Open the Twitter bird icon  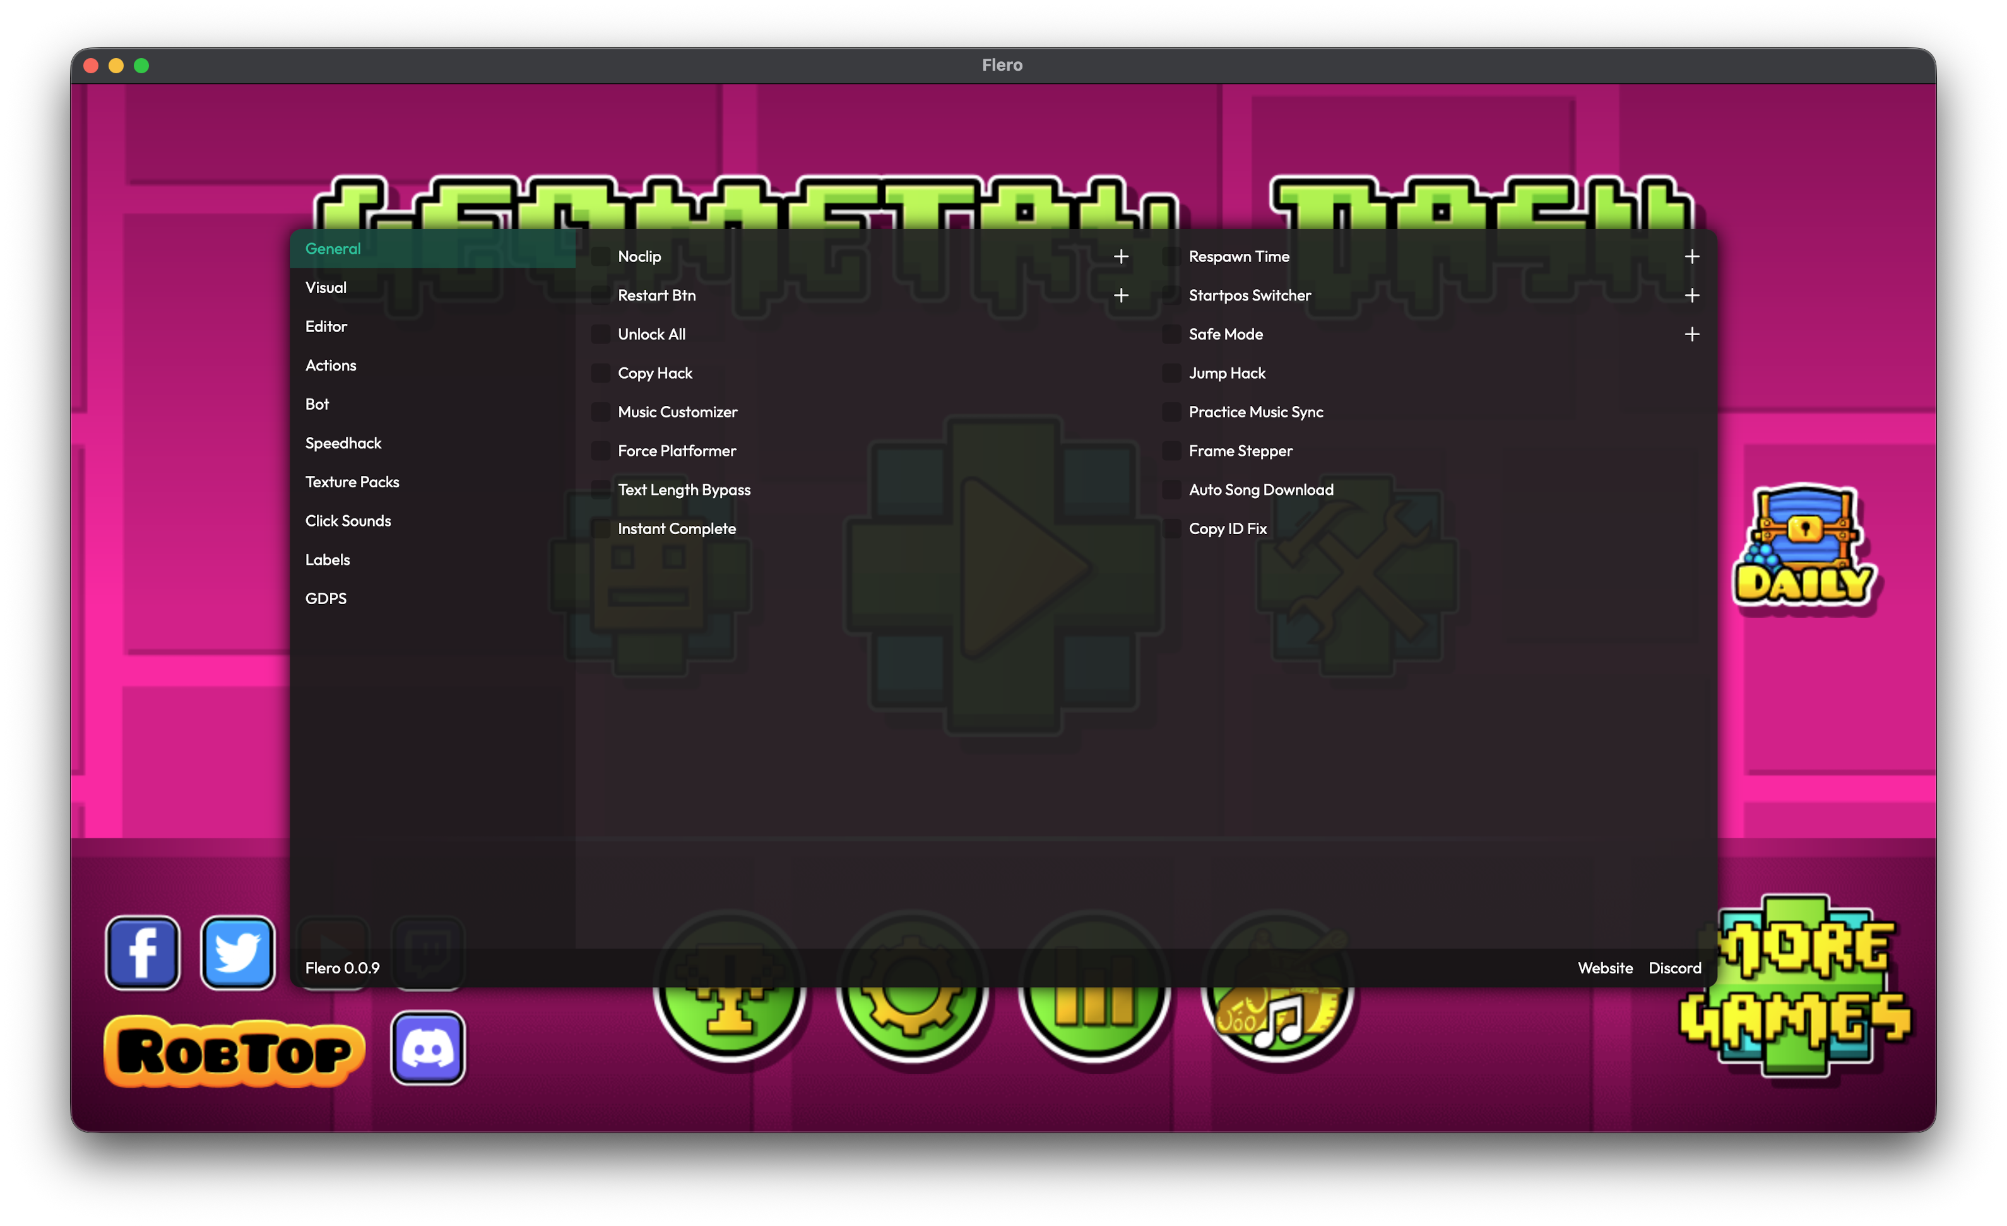[x=238, y=952]
